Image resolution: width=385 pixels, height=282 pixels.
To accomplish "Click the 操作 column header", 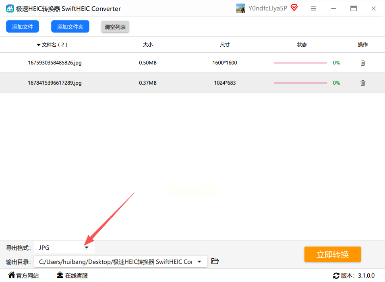I will point(363,45).
